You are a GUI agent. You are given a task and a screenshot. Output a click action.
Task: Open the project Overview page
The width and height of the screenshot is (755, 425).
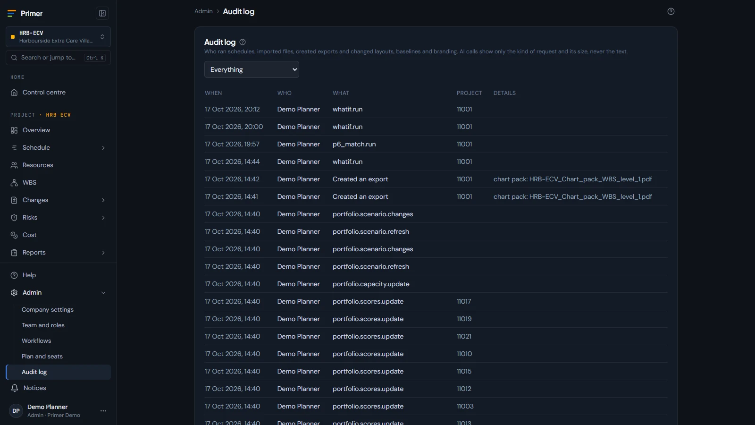point(36,130)
